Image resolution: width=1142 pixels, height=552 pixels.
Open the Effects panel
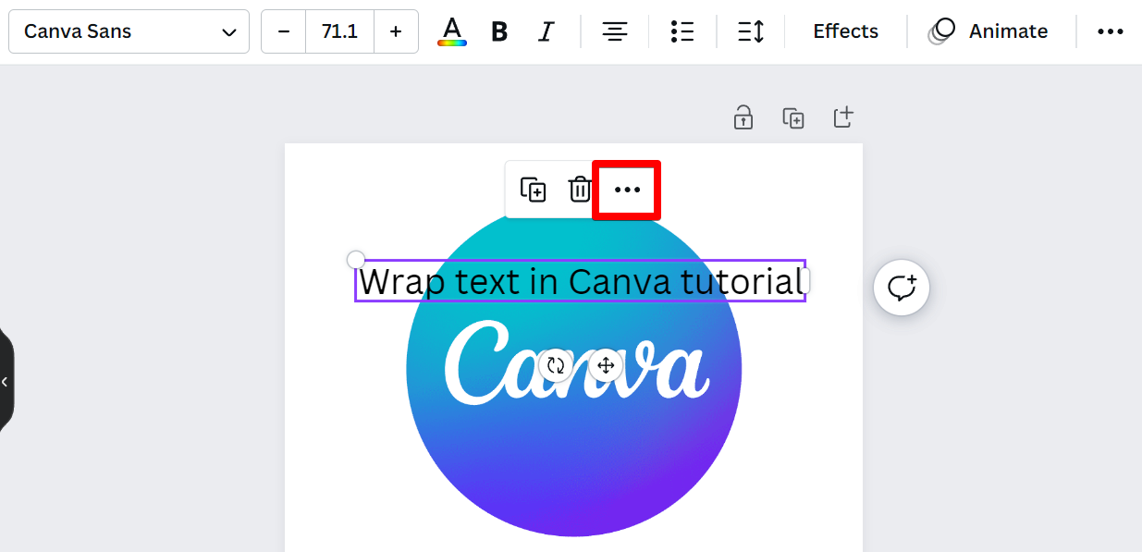[845, 31]
